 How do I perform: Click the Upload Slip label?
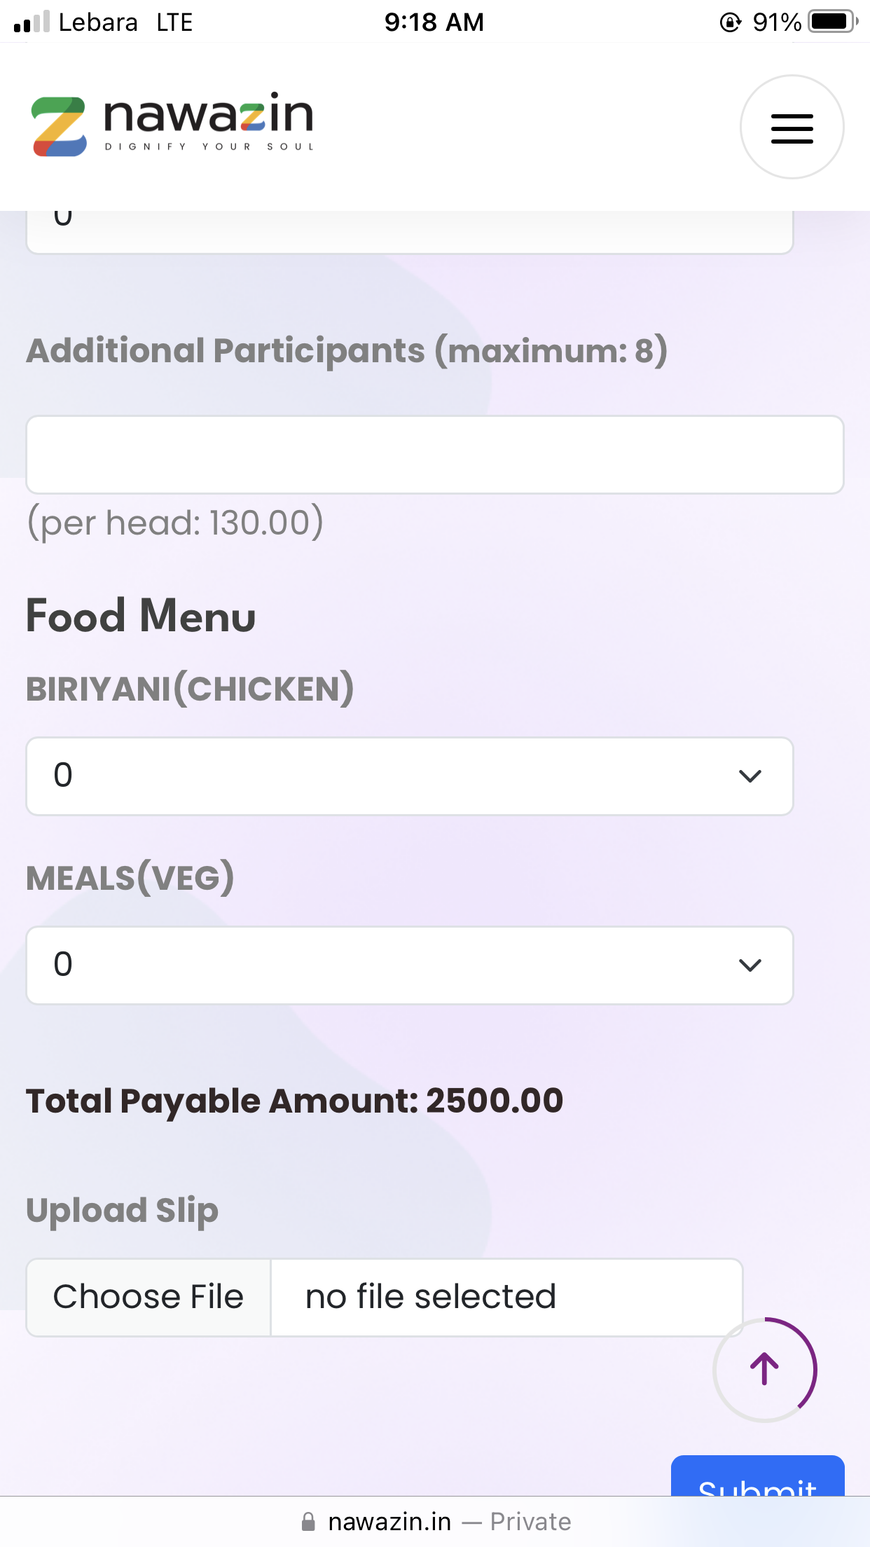(x=122, y=1210)
